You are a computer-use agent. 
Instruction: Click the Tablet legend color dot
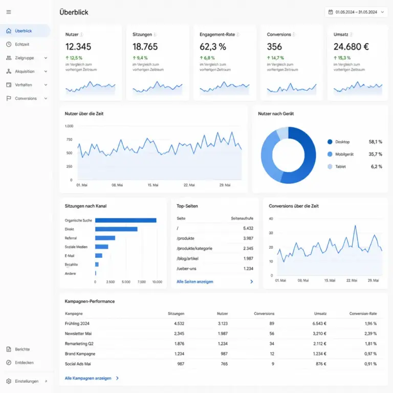(330, 166)
